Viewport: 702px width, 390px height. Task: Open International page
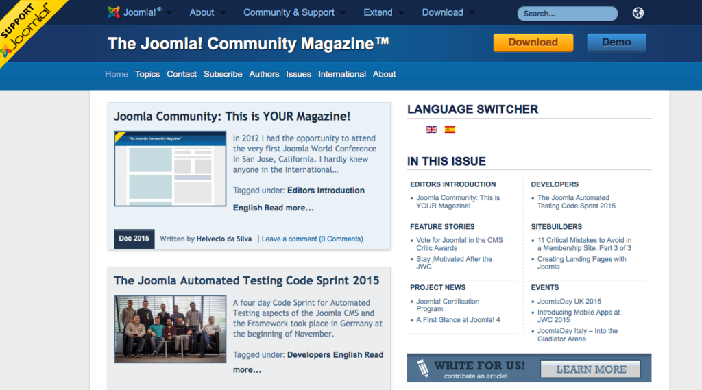[x=342, y=74]
